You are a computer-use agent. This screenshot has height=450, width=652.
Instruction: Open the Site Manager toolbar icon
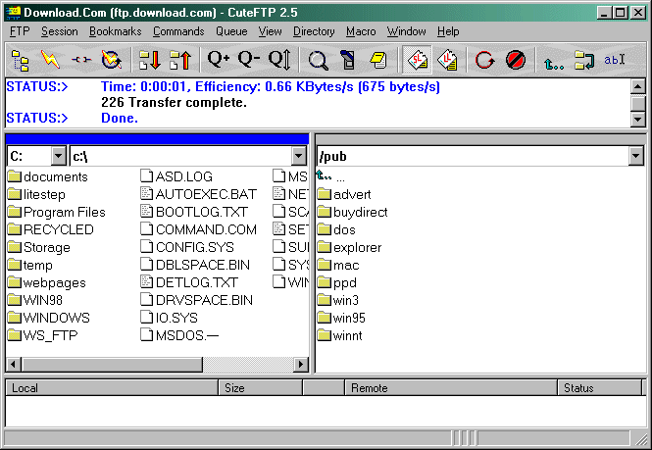[21, 61]
